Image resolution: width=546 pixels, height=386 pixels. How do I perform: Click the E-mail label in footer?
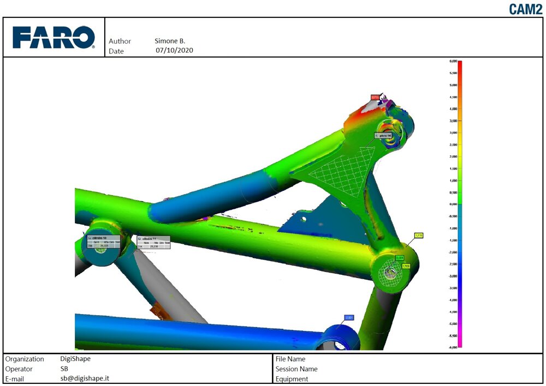click(14, 379)
